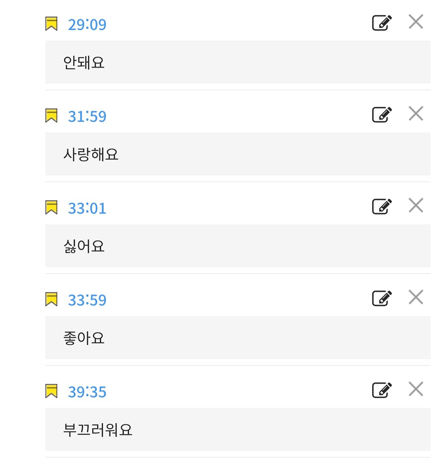Viewport: 448px width, 462px height.
Task: Click the yellow bookmark icon at 33:01
Action: pos(52,208)
